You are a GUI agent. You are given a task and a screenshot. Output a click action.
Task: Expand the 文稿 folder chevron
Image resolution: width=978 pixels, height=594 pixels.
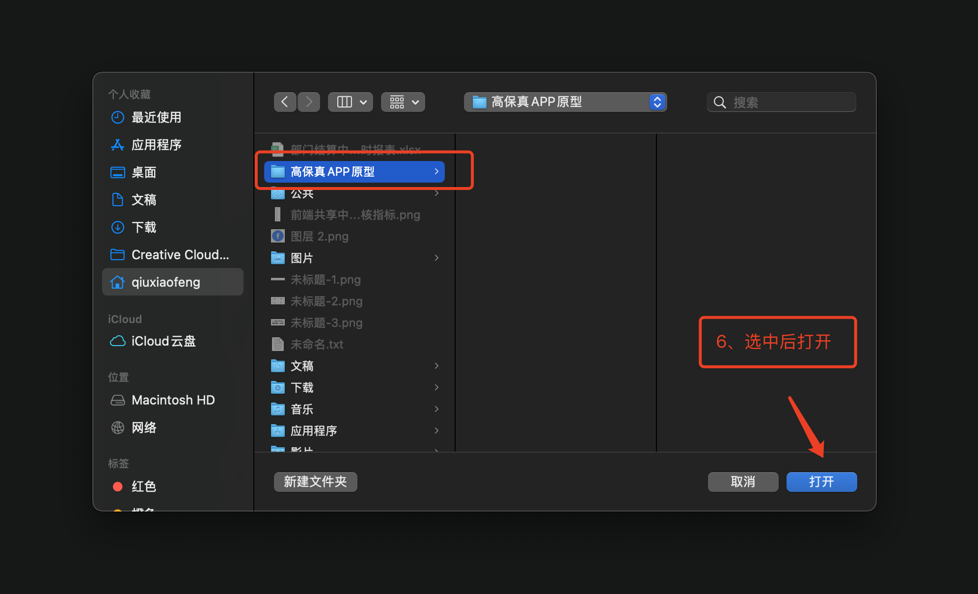(x=436, y=366)
